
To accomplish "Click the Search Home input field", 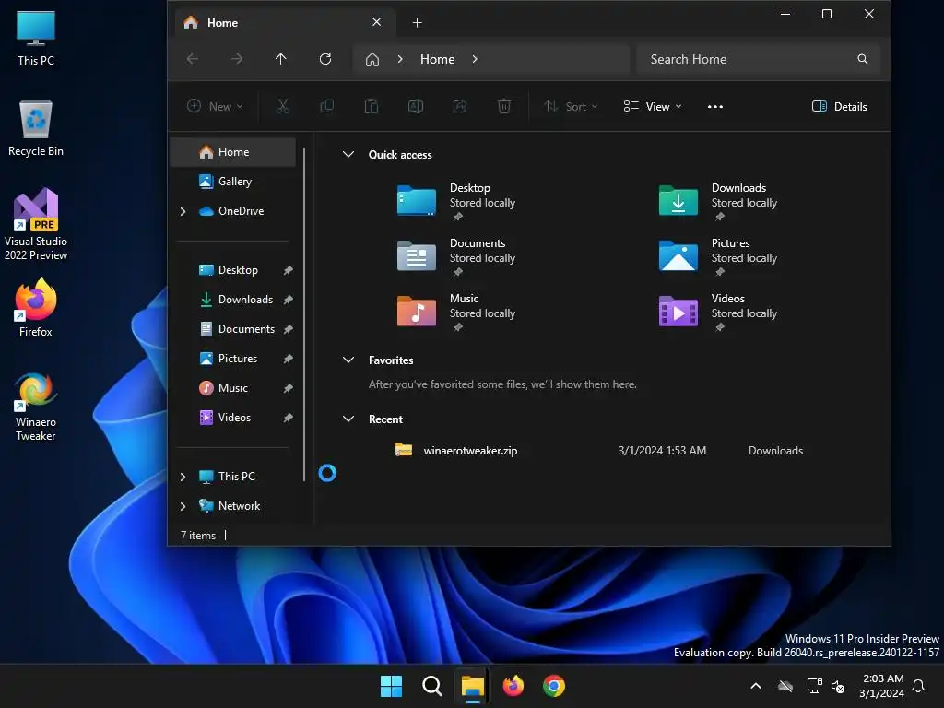I will pyautogui.click(x=759, y=59).
